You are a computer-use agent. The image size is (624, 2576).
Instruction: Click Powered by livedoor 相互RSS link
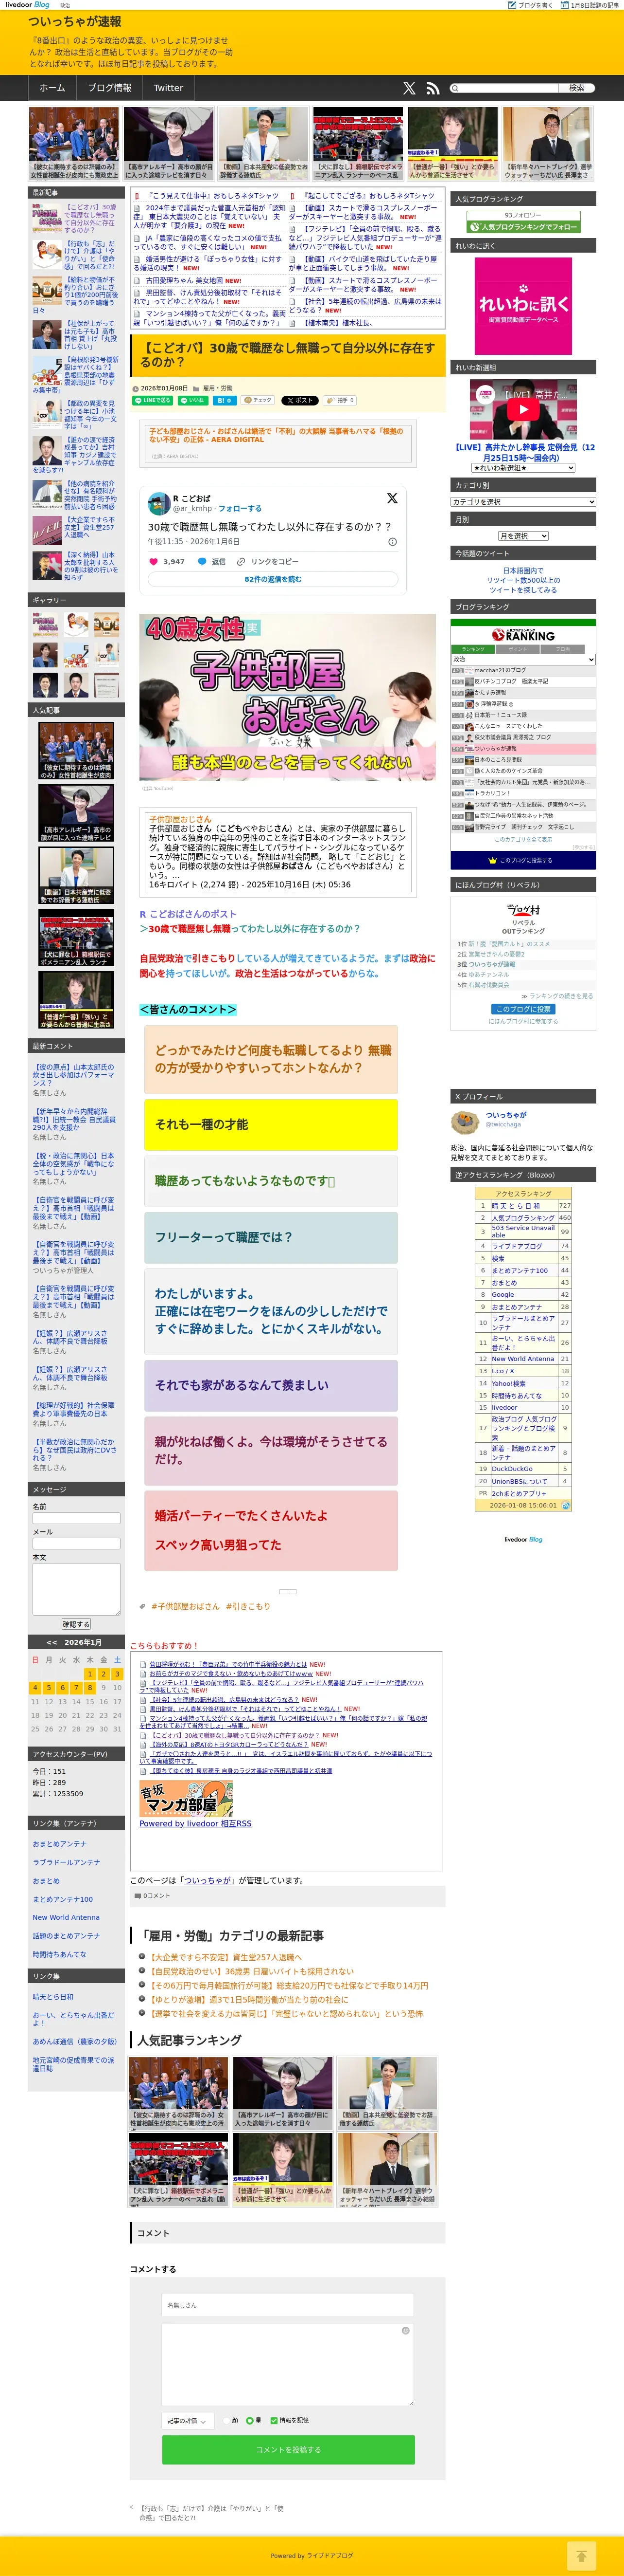196,1823
